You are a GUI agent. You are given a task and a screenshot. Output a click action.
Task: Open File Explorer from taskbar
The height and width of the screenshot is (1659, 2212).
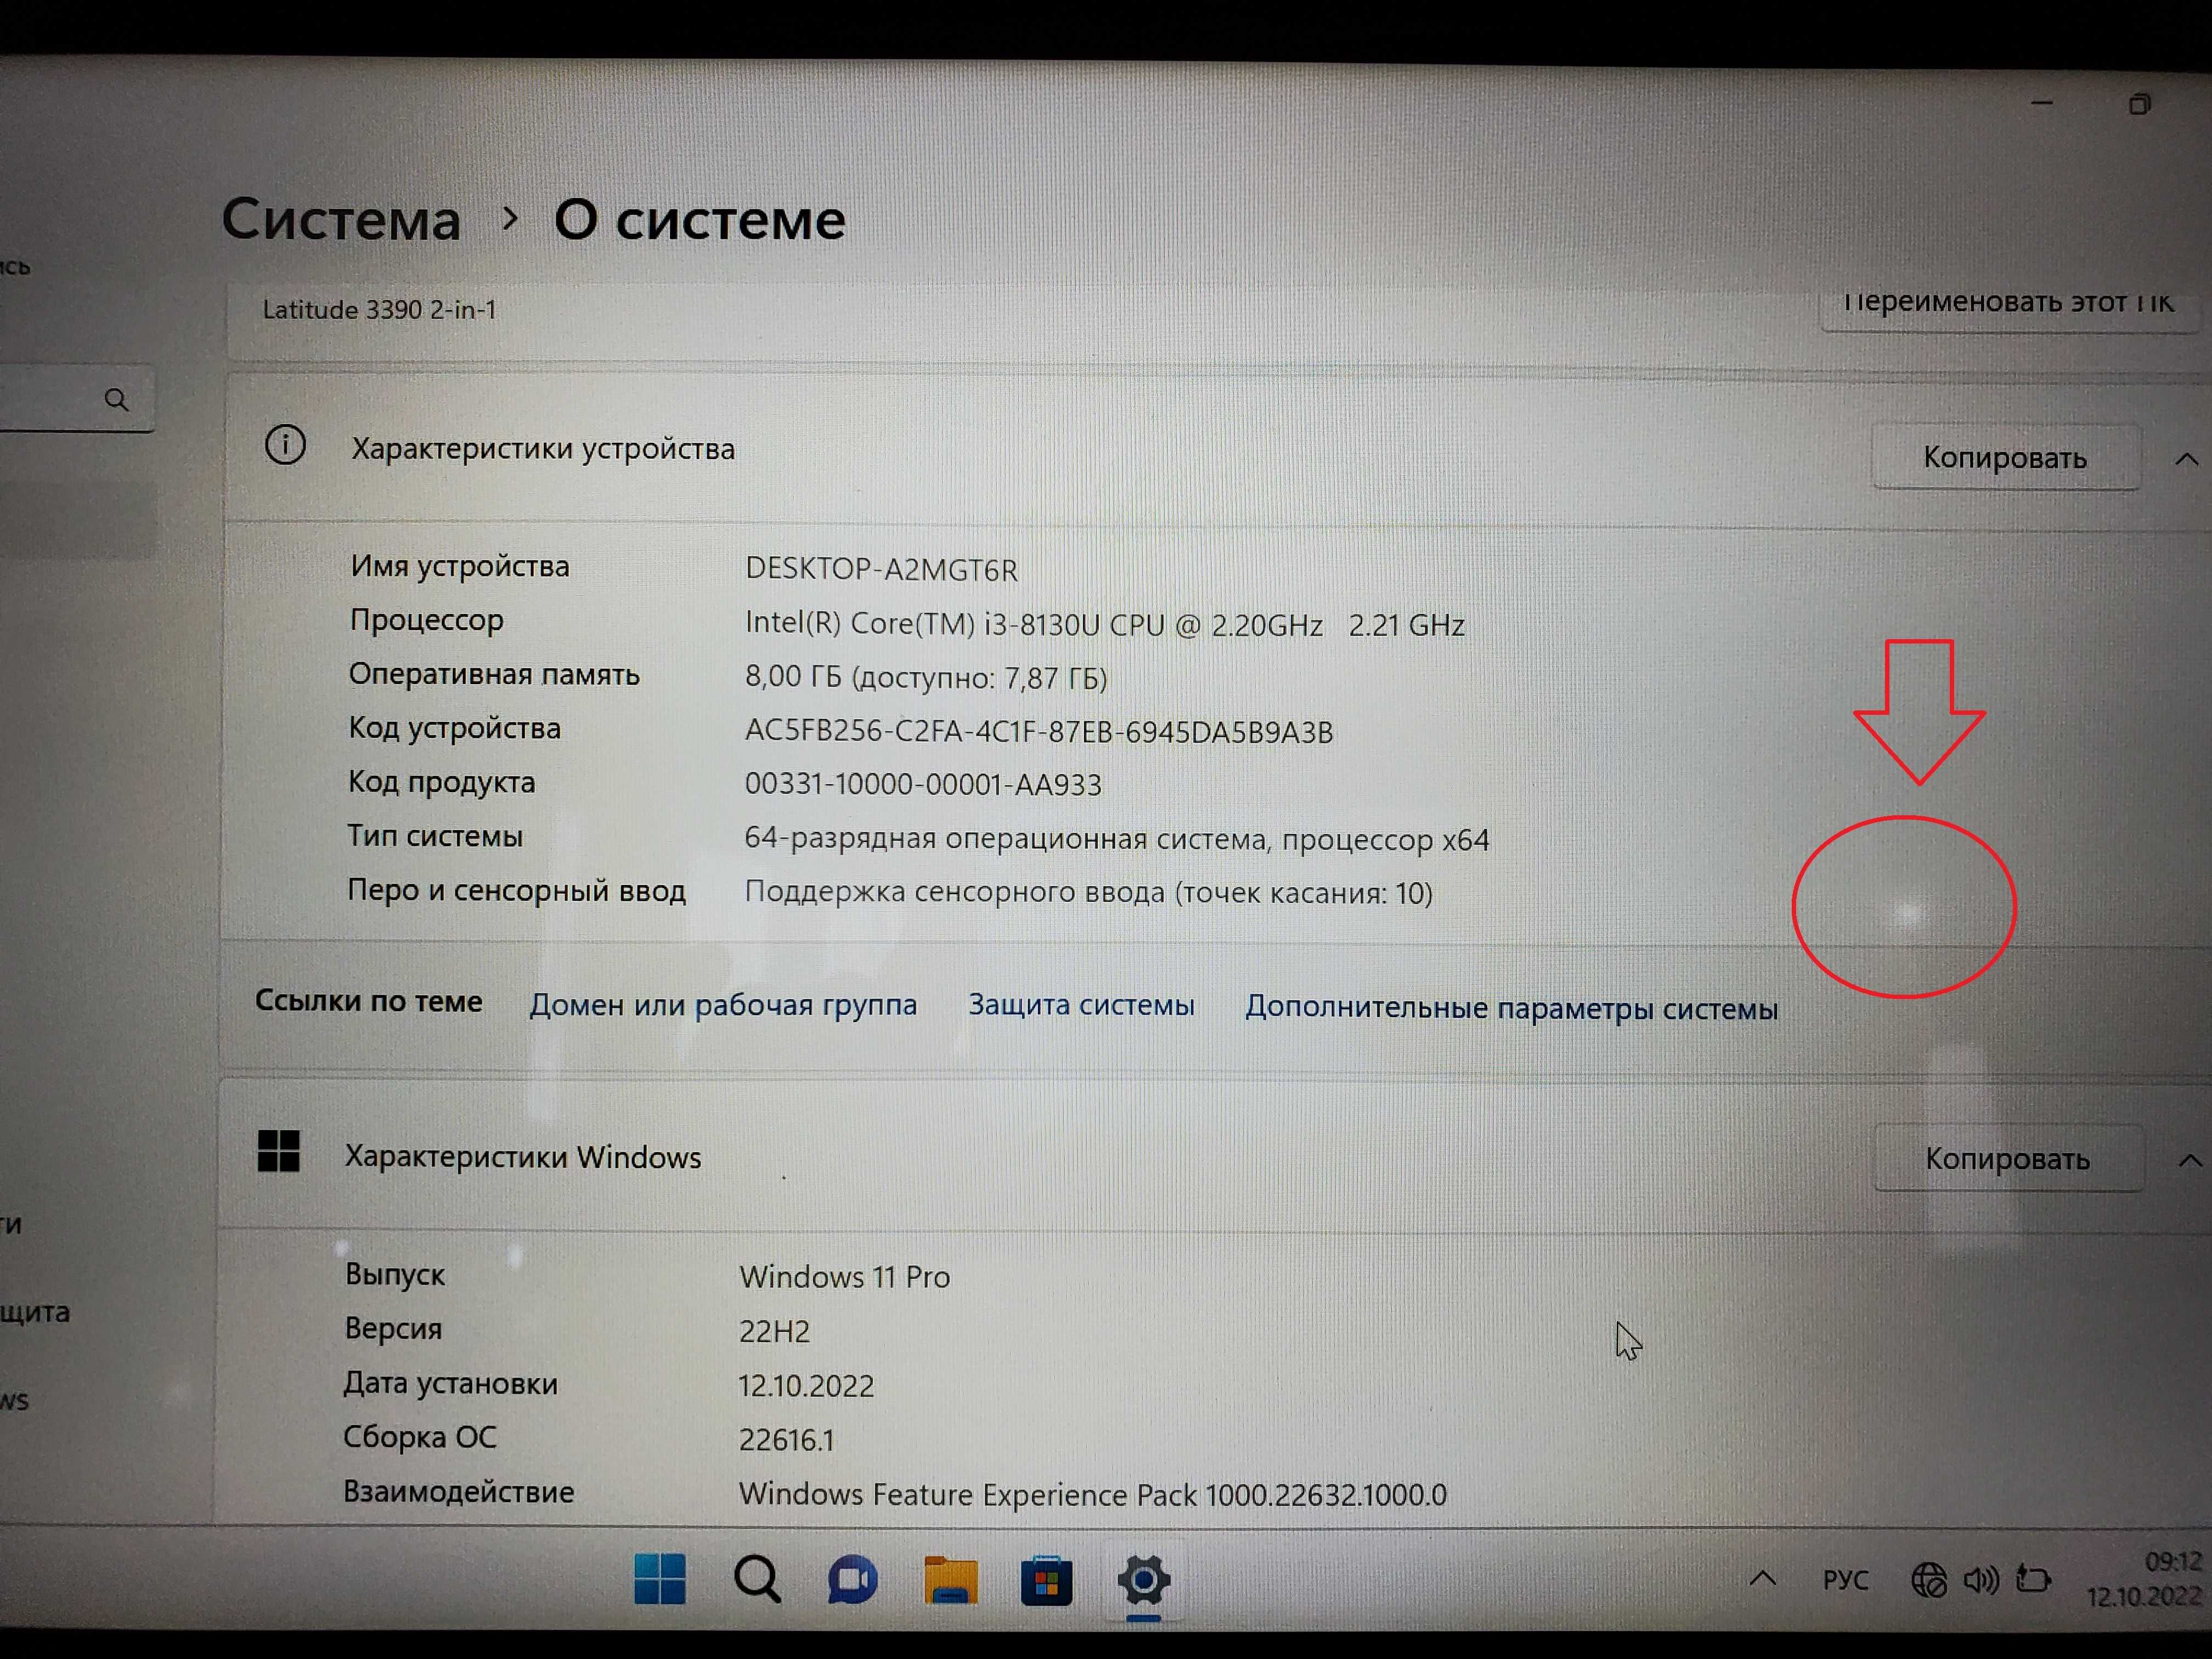click(x=950, y=1580)
